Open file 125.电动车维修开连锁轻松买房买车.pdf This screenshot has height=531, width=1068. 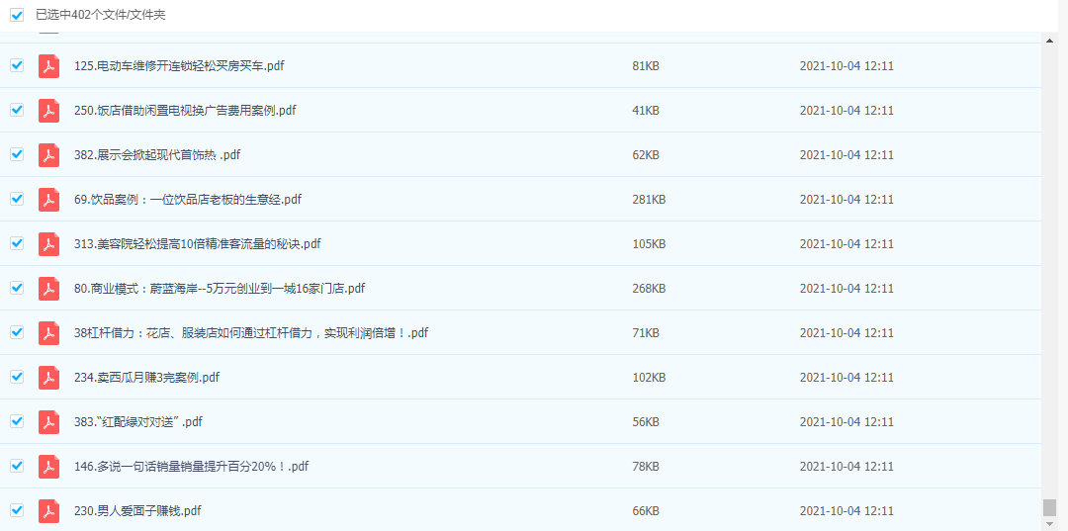[x=179, y=66]
